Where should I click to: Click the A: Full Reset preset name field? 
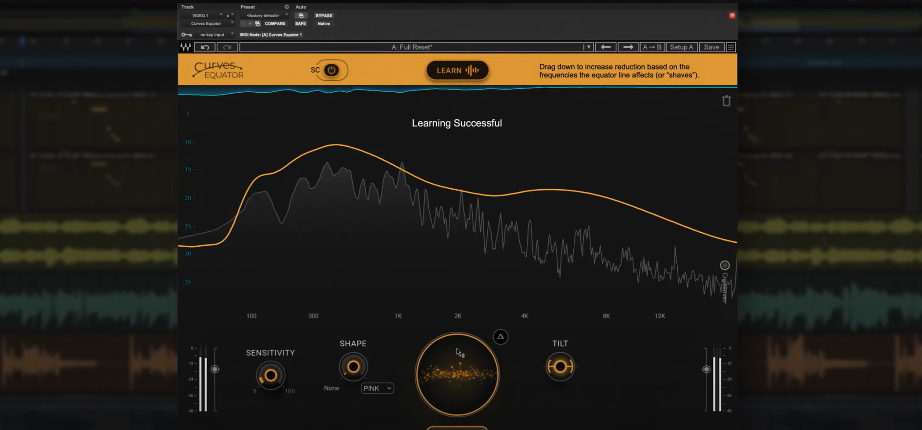[412, 47]
